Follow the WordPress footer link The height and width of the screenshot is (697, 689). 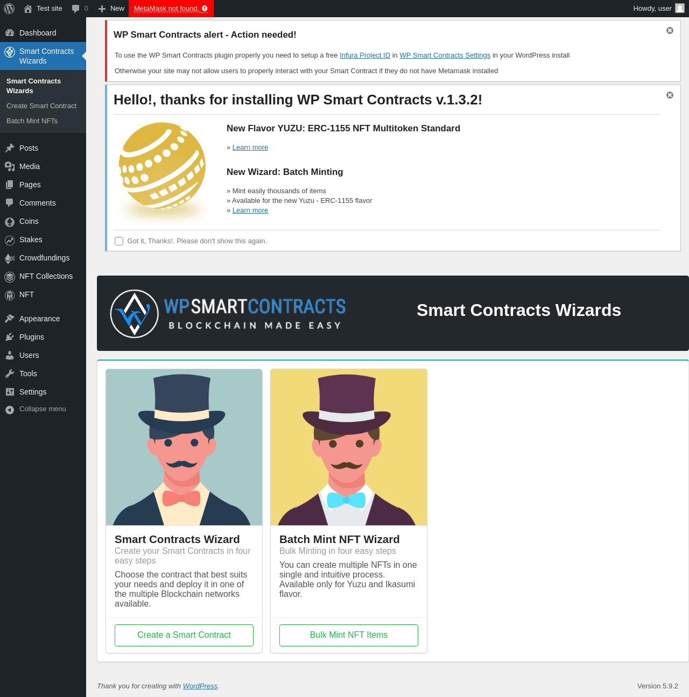[200, 686]
